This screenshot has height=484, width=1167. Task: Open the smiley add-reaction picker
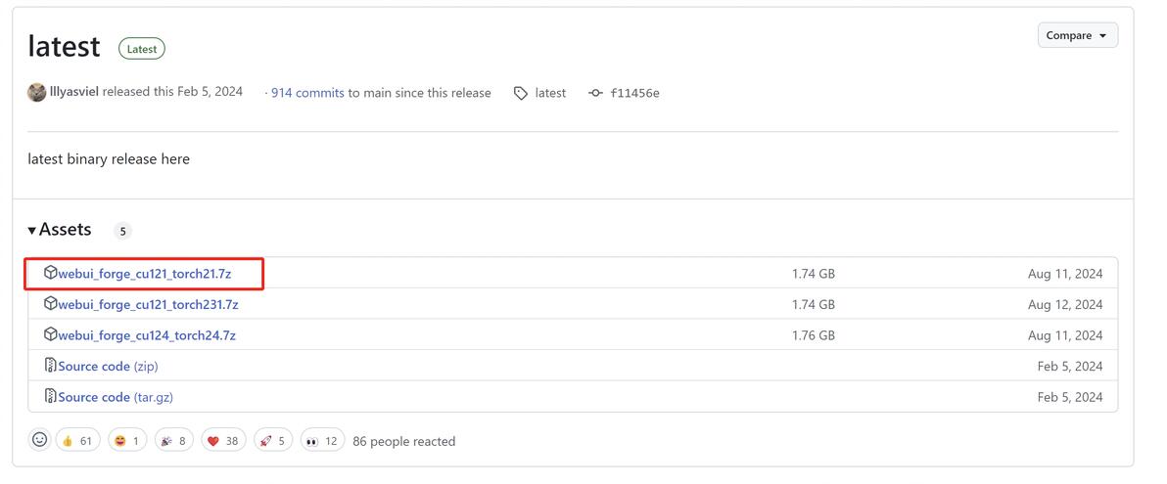(x=39, y=440)
